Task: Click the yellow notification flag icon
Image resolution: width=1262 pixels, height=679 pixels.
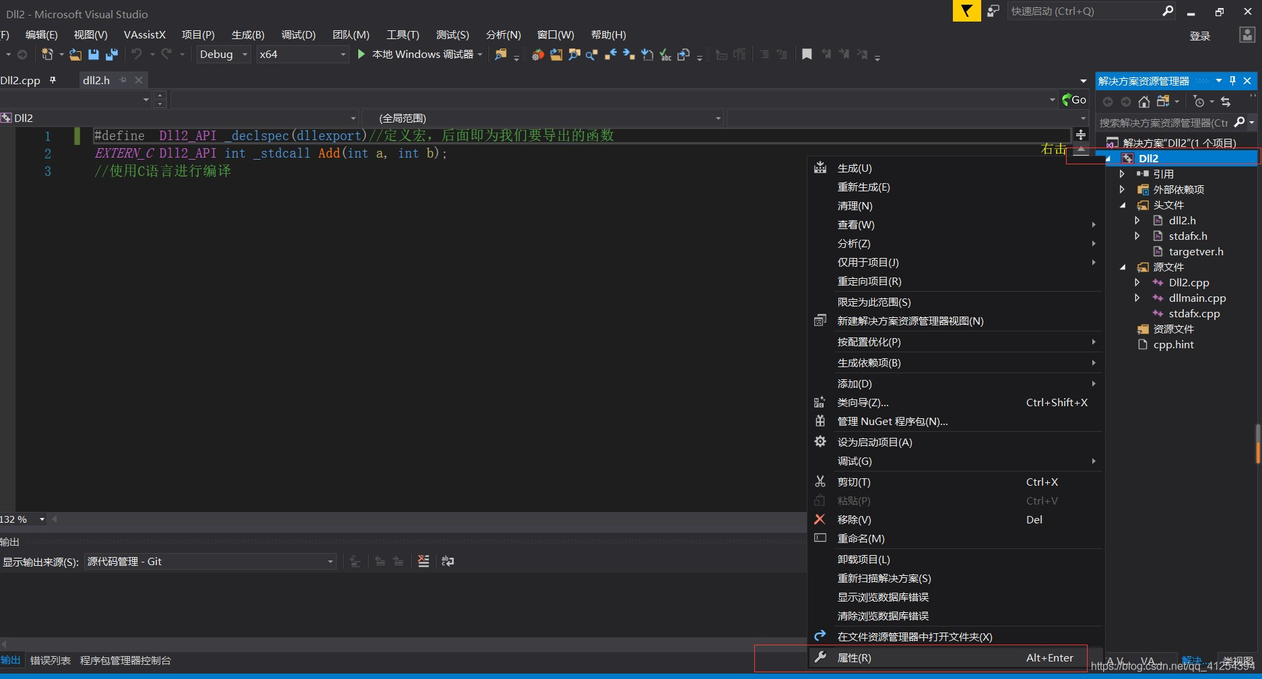Action: (x=966, y=11)
